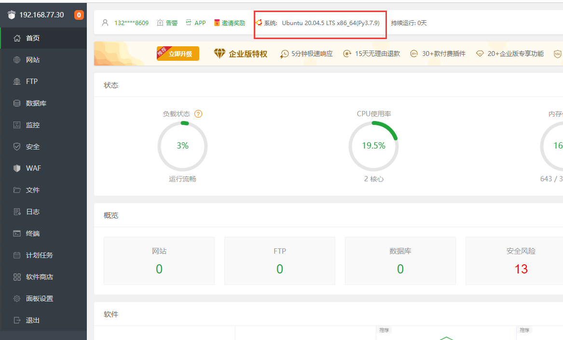Screen dimensions: 563x340
Task: Click the home icon beside 首页
Action: (17, 38)
